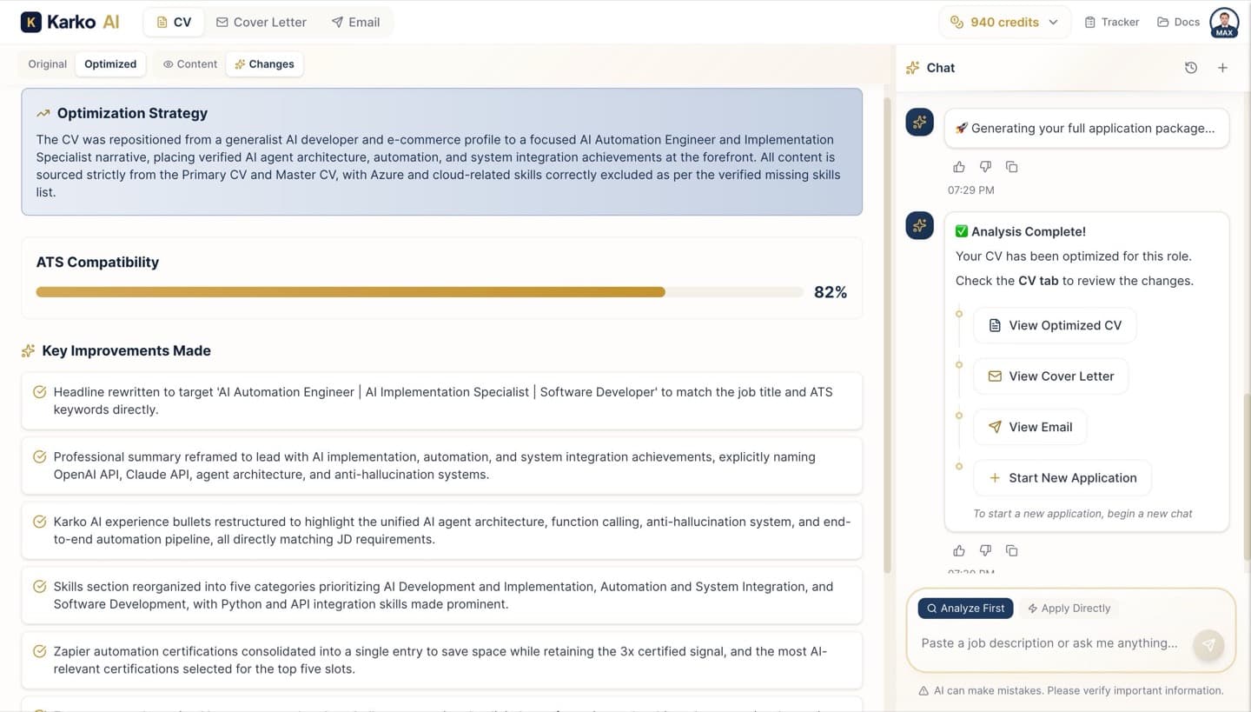Switch to the Cover Letter tab
1251x712 pixels.
(261, 22)
